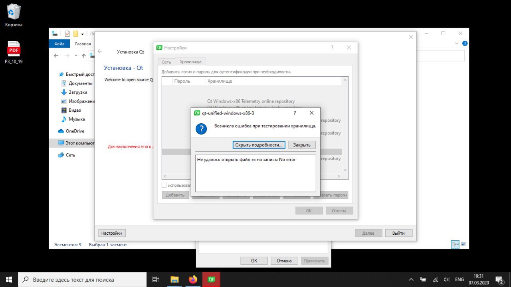Open Explorer recent locations dropdown
This screenshot has height=287, width=511.
(76, 56)
